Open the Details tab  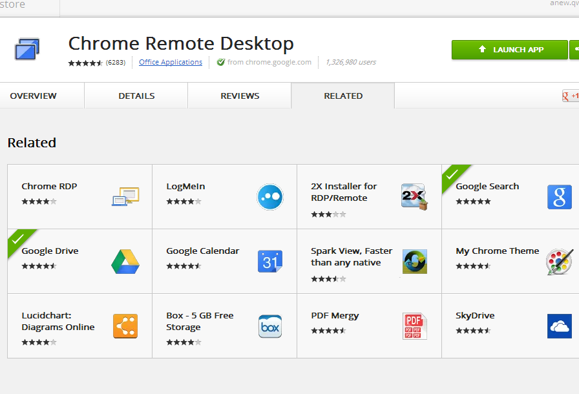pyautogui.click(x=136, y=96)
